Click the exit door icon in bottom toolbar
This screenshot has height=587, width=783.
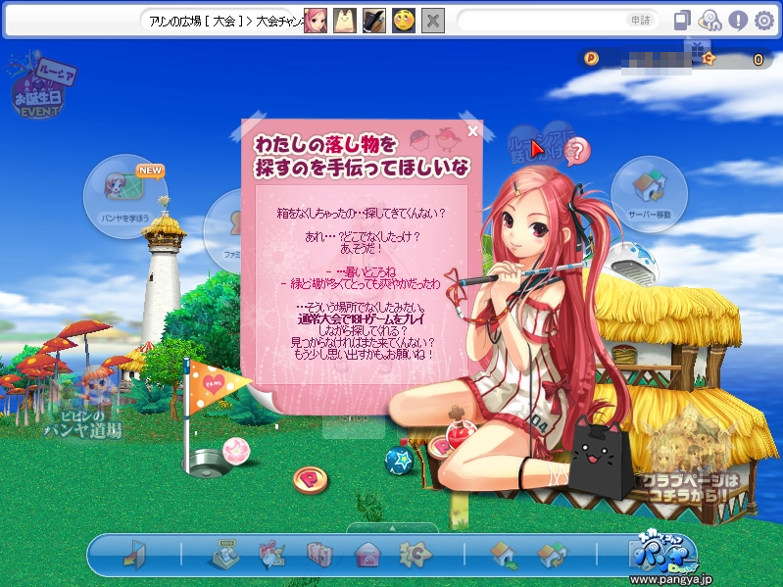click(x=135, y=554)
